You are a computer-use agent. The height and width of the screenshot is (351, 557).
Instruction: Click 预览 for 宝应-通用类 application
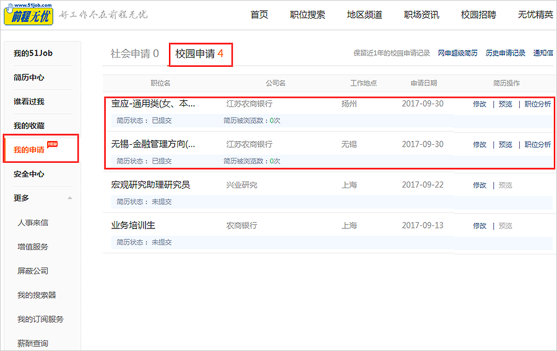click(506, 104)
